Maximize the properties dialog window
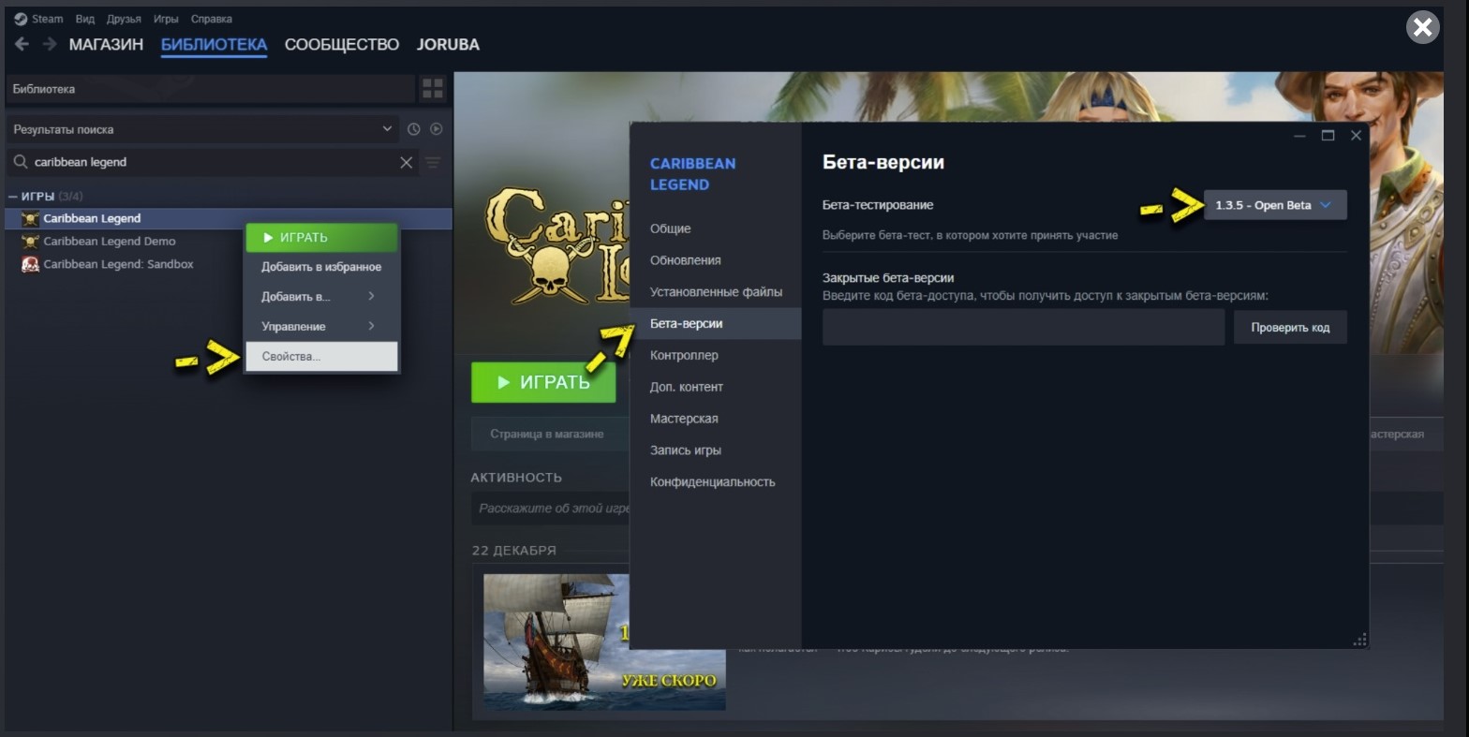 pyautogui.click(x=1328, y=136)
